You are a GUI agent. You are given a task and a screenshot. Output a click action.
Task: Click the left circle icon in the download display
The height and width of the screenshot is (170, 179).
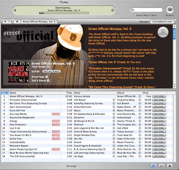coord(15,10)
